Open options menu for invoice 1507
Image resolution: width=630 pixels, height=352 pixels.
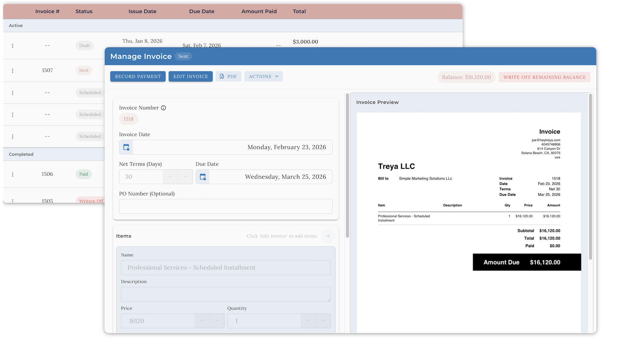tap(13, 70)
